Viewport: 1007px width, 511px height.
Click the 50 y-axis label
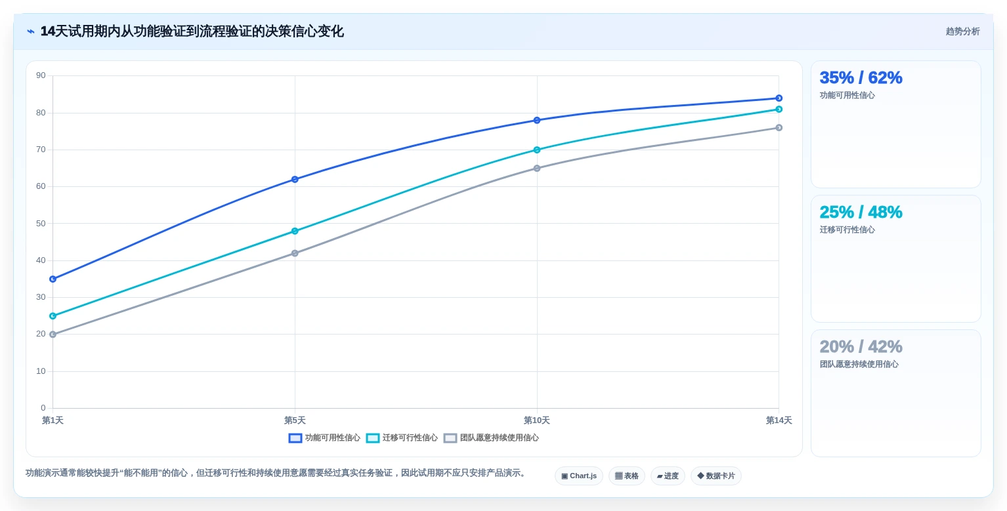[x=41, y=223]
